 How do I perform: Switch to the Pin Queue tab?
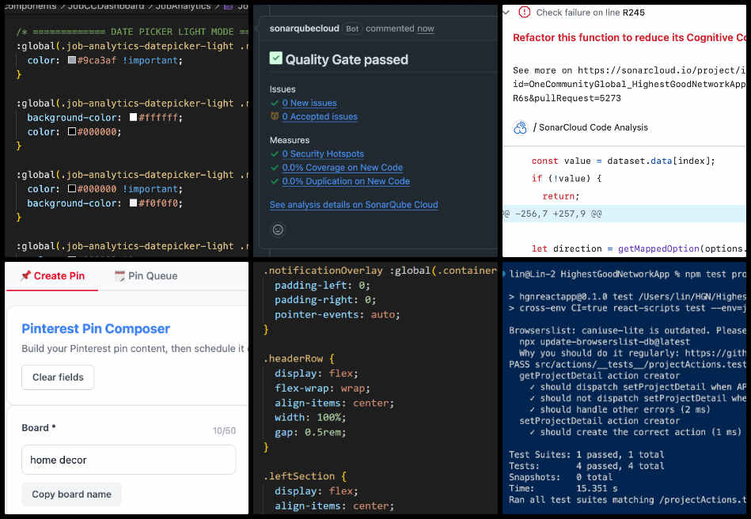[x=146, y=276]
